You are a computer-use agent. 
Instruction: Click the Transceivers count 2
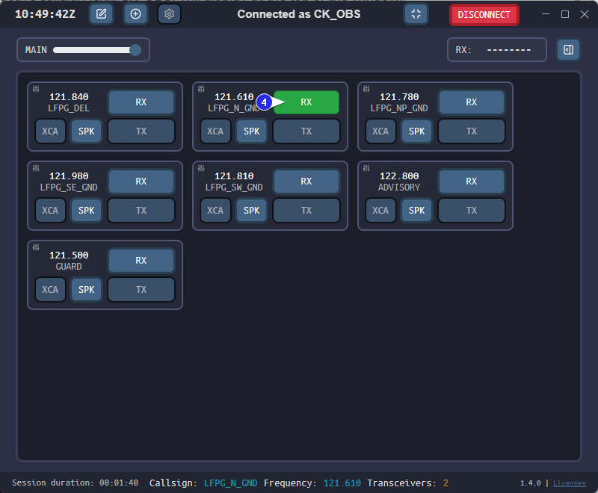[446, 483]
